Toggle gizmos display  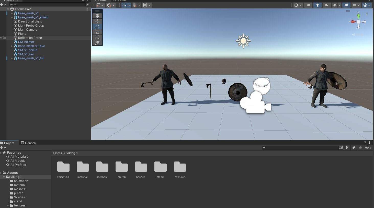coord(365,5)
